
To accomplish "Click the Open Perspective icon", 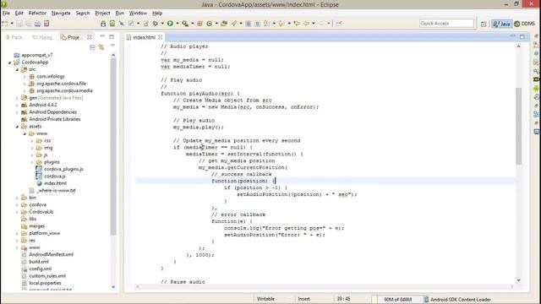I will click(x=484, y=24).
